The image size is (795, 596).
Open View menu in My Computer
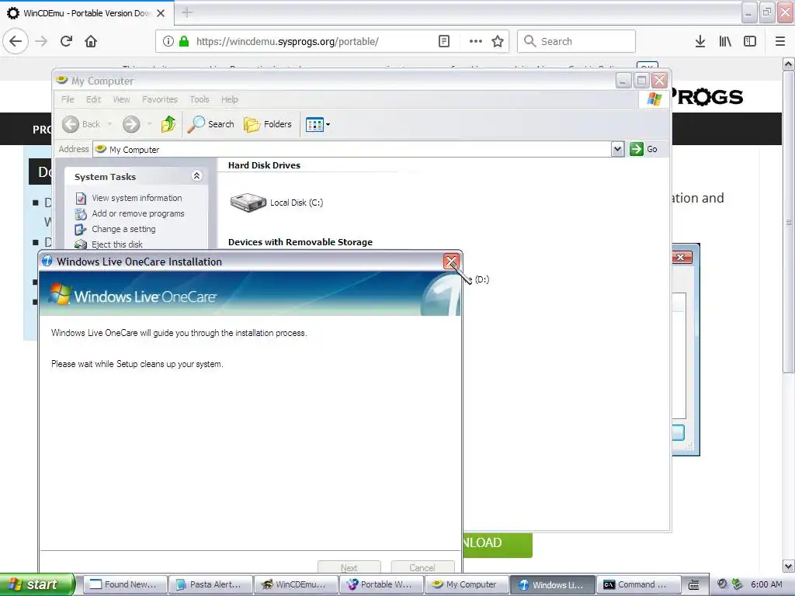[121, 99]
